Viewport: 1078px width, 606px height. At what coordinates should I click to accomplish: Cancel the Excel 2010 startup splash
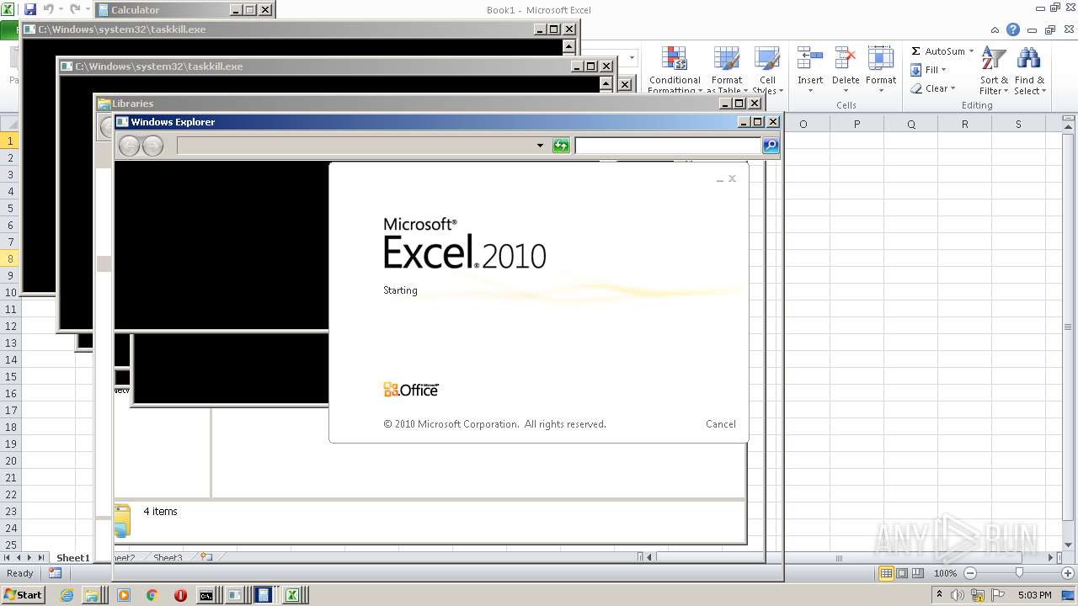(x=720, y=424)
